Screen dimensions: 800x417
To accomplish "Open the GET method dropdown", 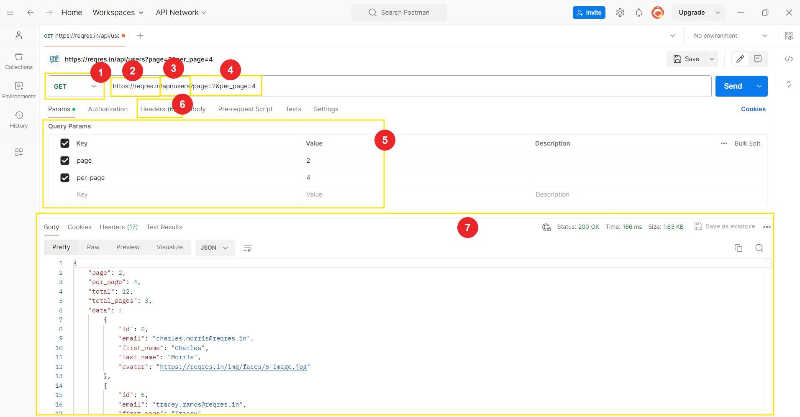I will (75, 86).
